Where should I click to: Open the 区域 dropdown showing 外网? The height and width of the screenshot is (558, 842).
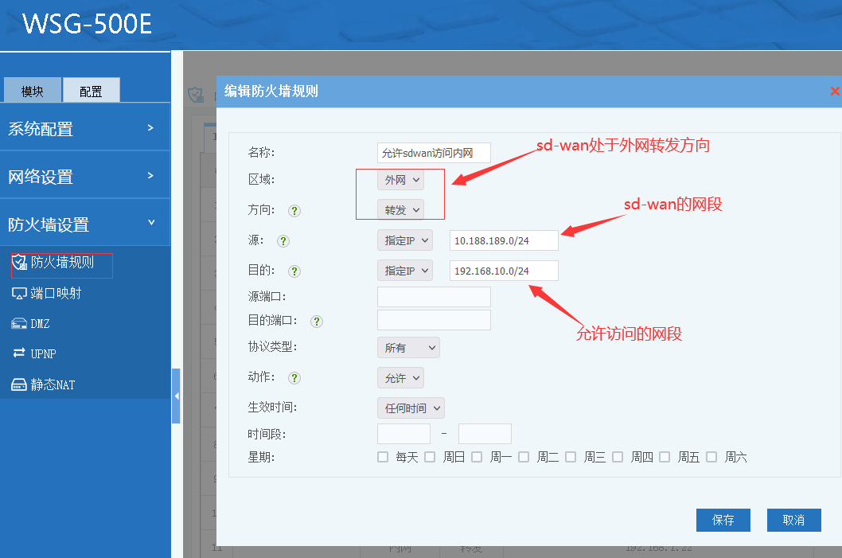pyautogui.click(x=400, y=180)
